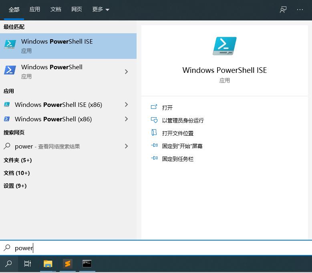Expand Windows PowerShell (x86) arrow
This screenshot has width=312, height=273.
coord(126,119)
